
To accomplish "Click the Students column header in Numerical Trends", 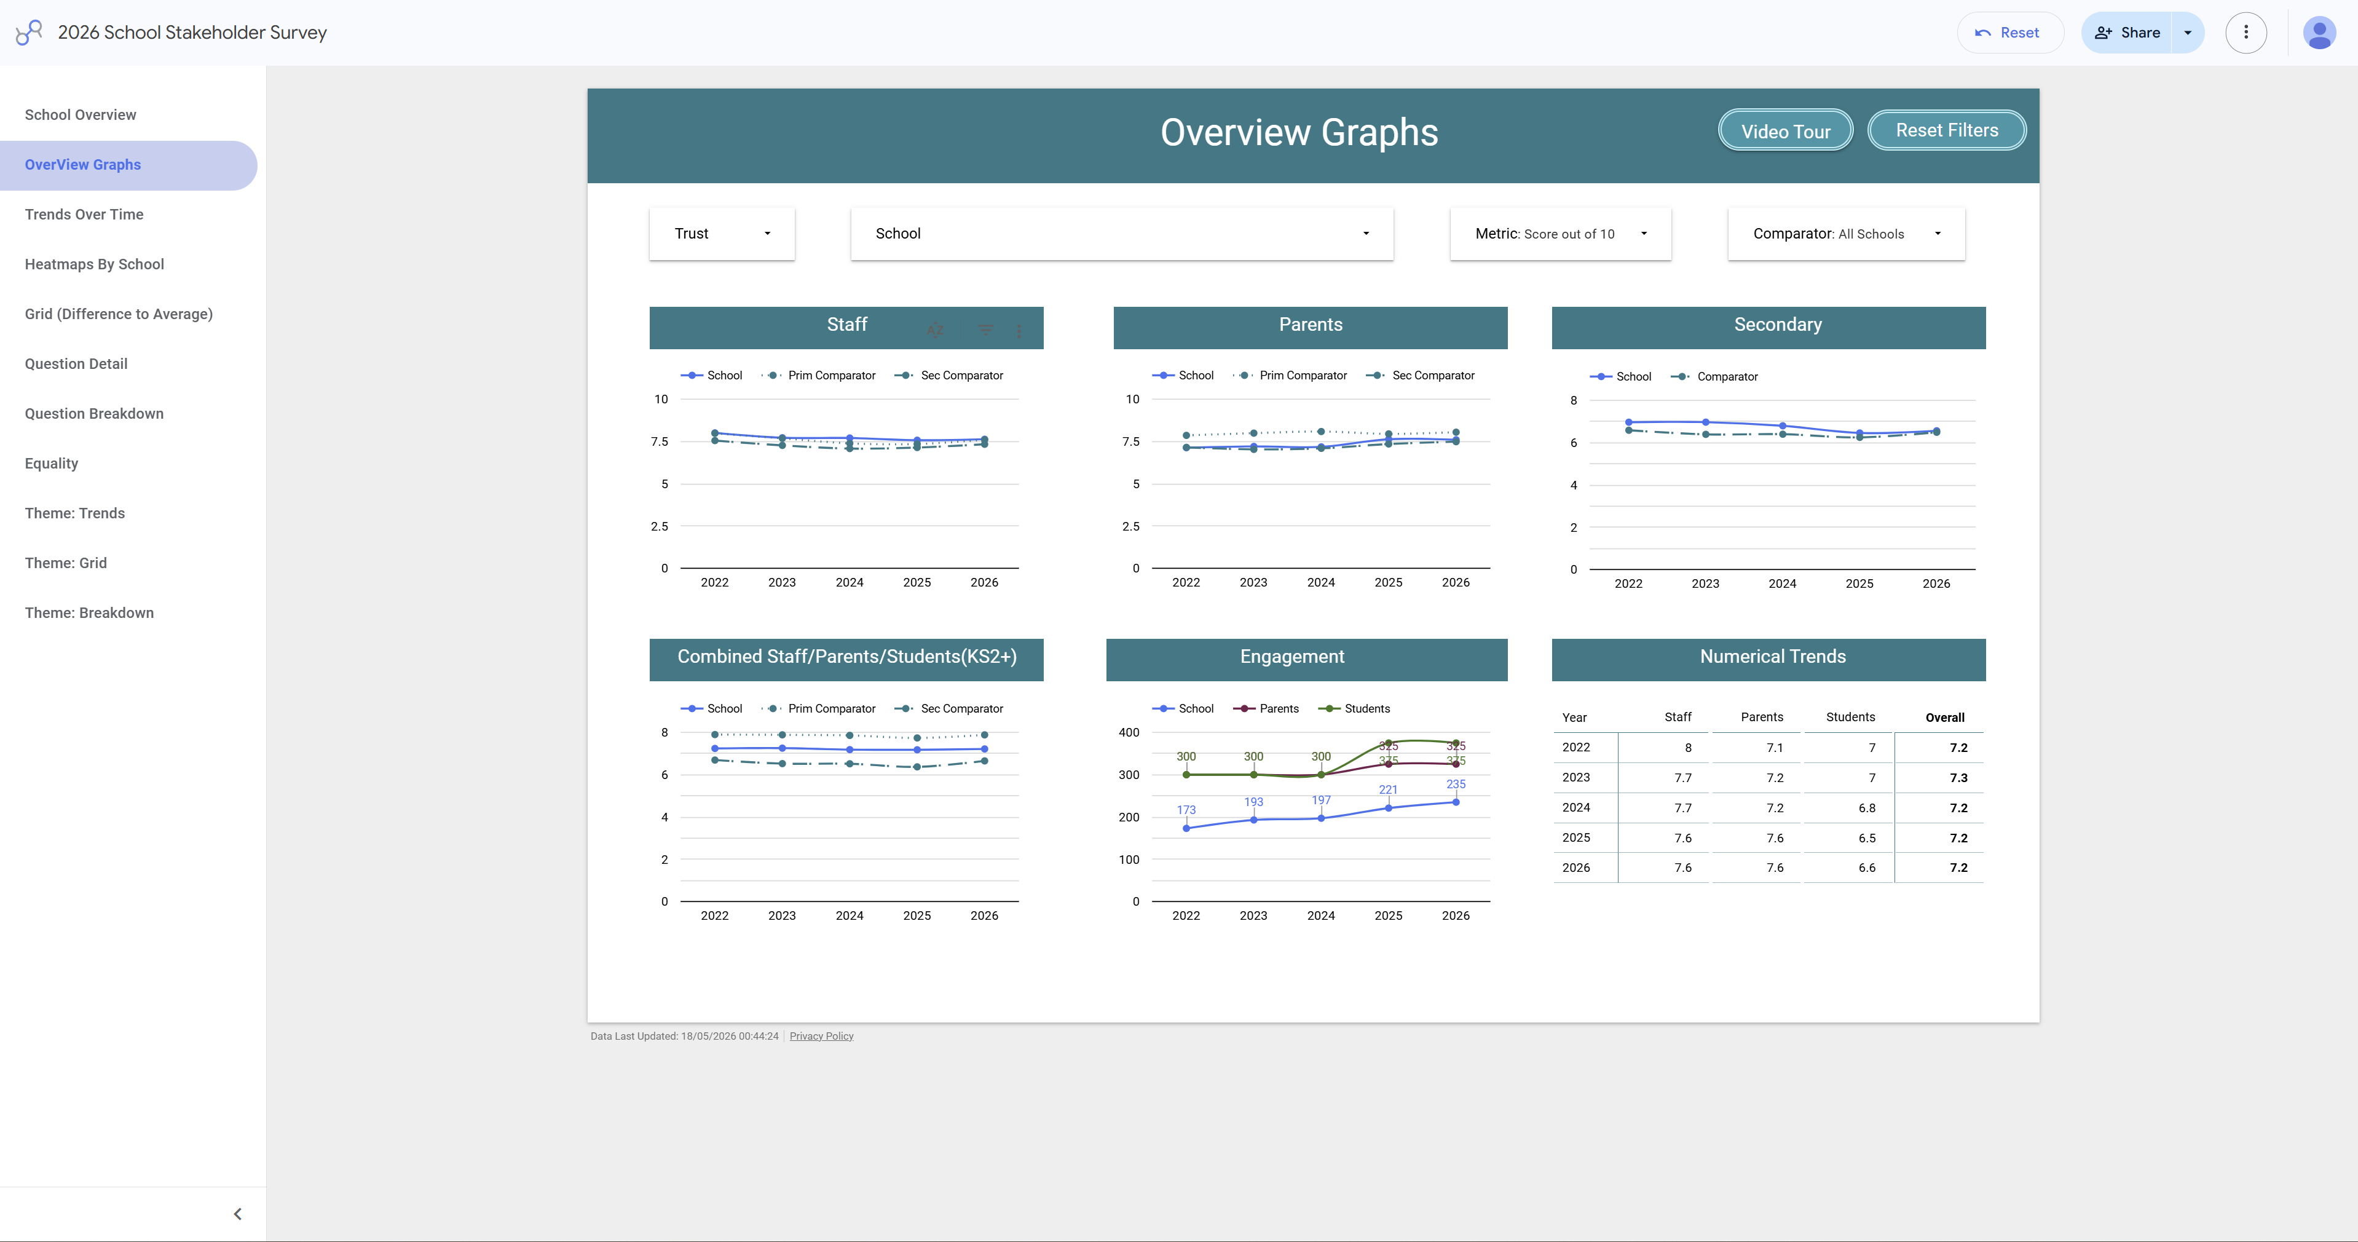I will [x=1851, y=717].
